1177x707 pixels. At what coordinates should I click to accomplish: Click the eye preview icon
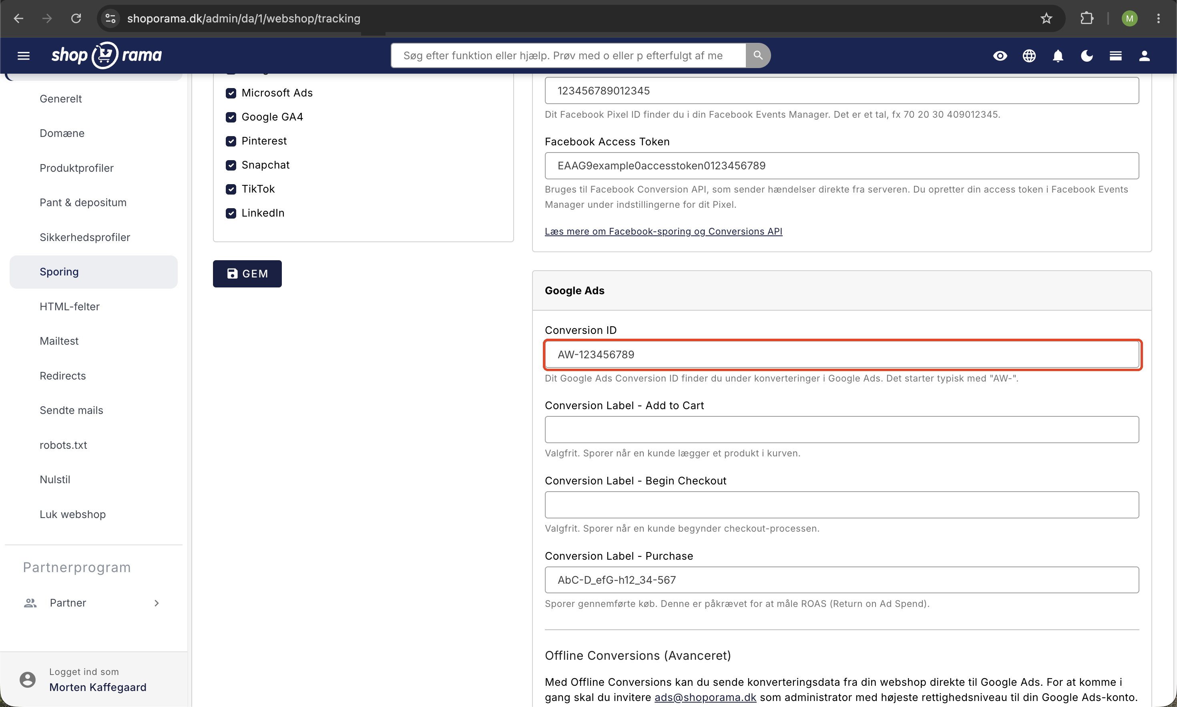(1000, 56)
